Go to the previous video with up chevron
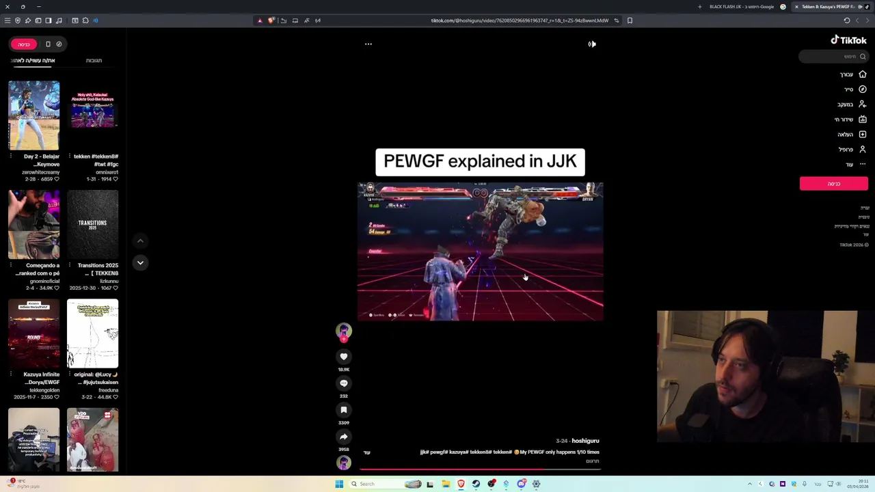875x492 pixels. (x=140, y=241)
